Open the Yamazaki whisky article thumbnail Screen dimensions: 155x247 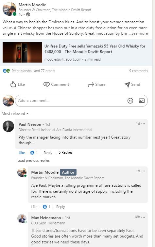click(x=22, y=52)
